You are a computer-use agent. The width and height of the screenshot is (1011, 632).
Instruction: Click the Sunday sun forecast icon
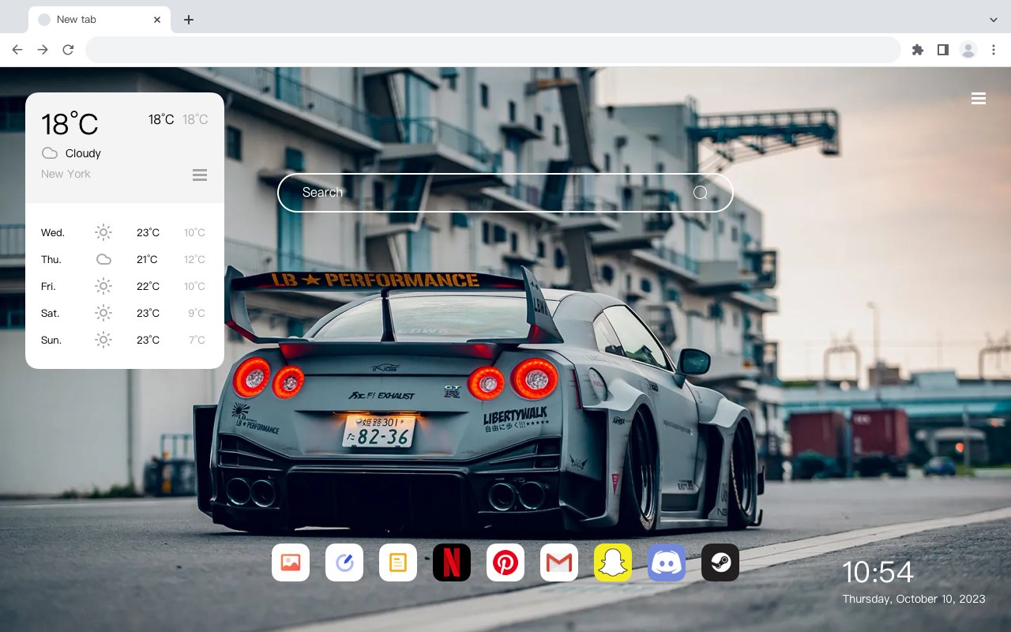(x=103, y=340)
